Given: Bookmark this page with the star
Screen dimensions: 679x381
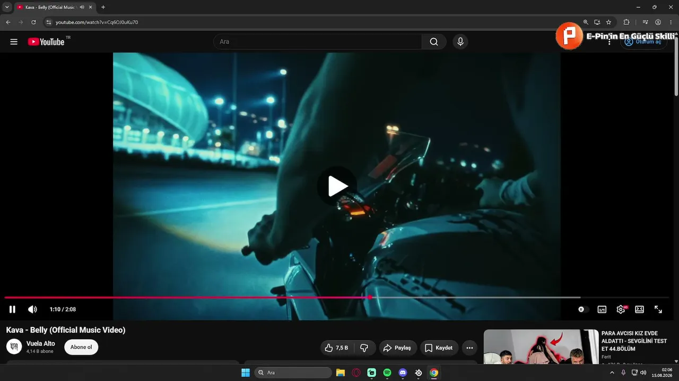Looking at the screenshot, I should point(608,22).
